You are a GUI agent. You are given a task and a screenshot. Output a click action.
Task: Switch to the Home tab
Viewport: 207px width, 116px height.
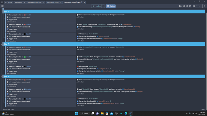pos(9,2)
